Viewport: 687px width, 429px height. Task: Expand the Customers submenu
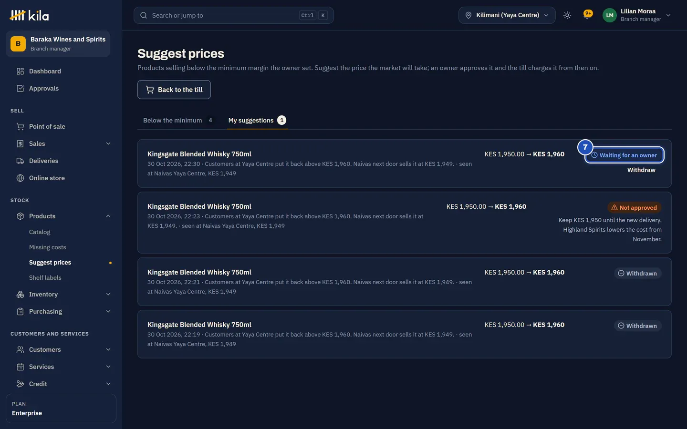(x=108, y=350)
